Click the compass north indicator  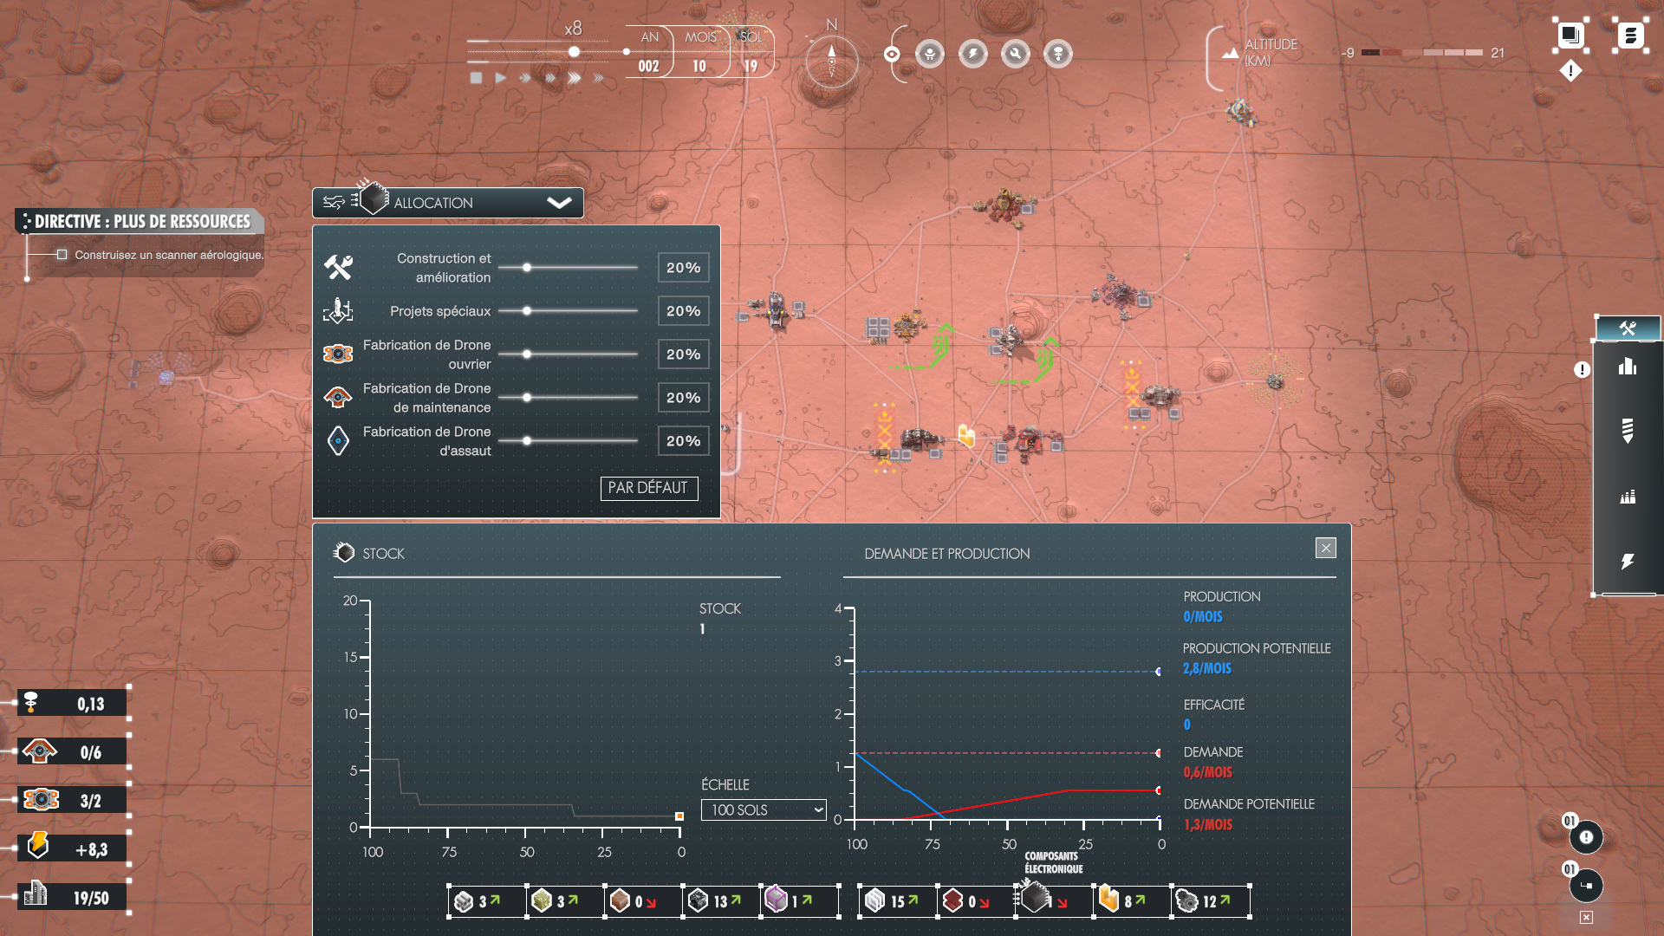(831, 59)
